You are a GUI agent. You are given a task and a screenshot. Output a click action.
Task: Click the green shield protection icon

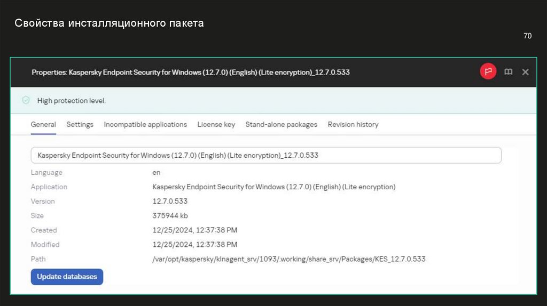26,100
